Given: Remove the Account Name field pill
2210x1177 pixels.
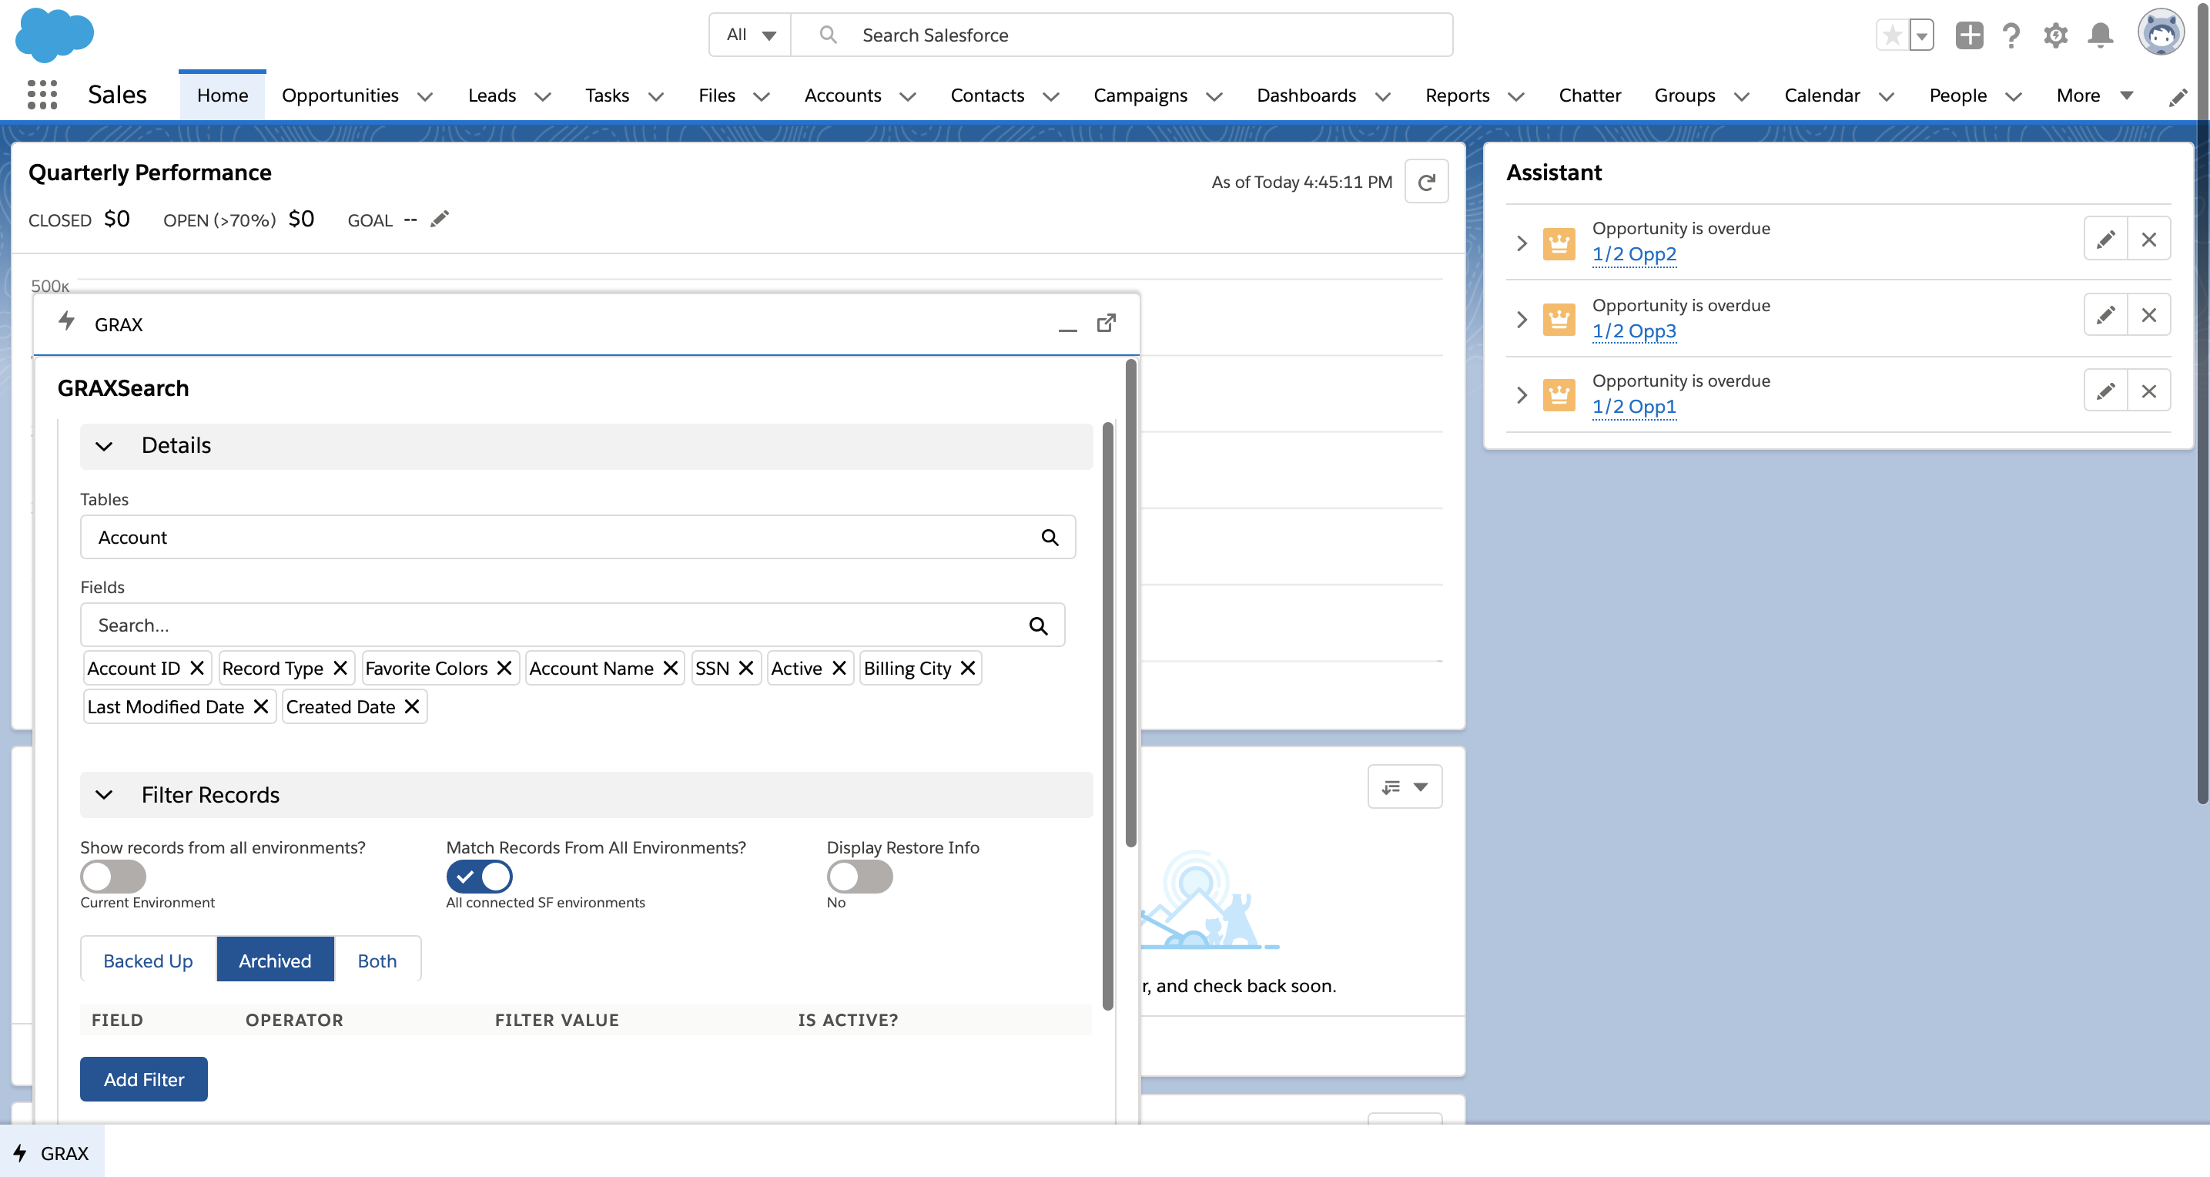Looking at the screenshot, I should 671,668.
